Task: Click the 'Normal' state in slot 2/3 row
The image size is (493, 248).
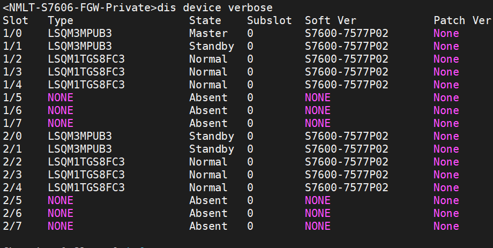Action: [208, 175]
